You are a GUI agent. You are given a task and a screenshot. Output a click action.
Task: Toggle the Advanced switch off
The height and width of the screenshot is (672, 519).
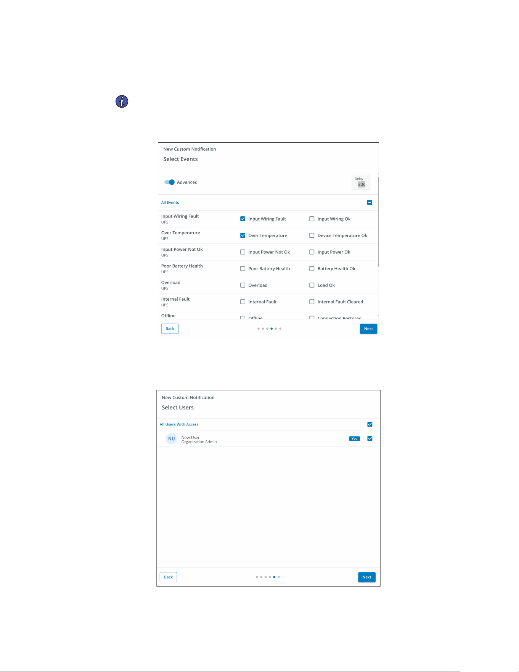169,182
